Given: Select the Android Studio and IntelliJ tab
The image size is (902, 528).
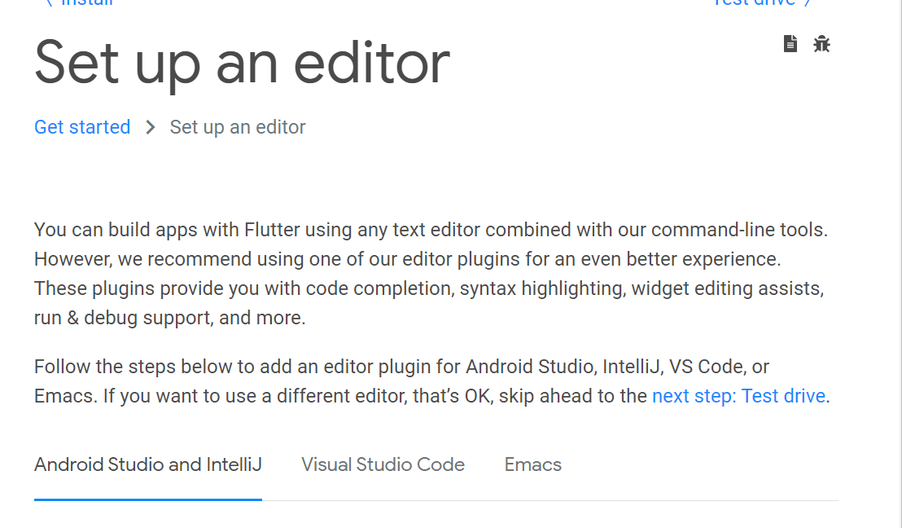Looking at the screenshot, I should click(148, 464).
